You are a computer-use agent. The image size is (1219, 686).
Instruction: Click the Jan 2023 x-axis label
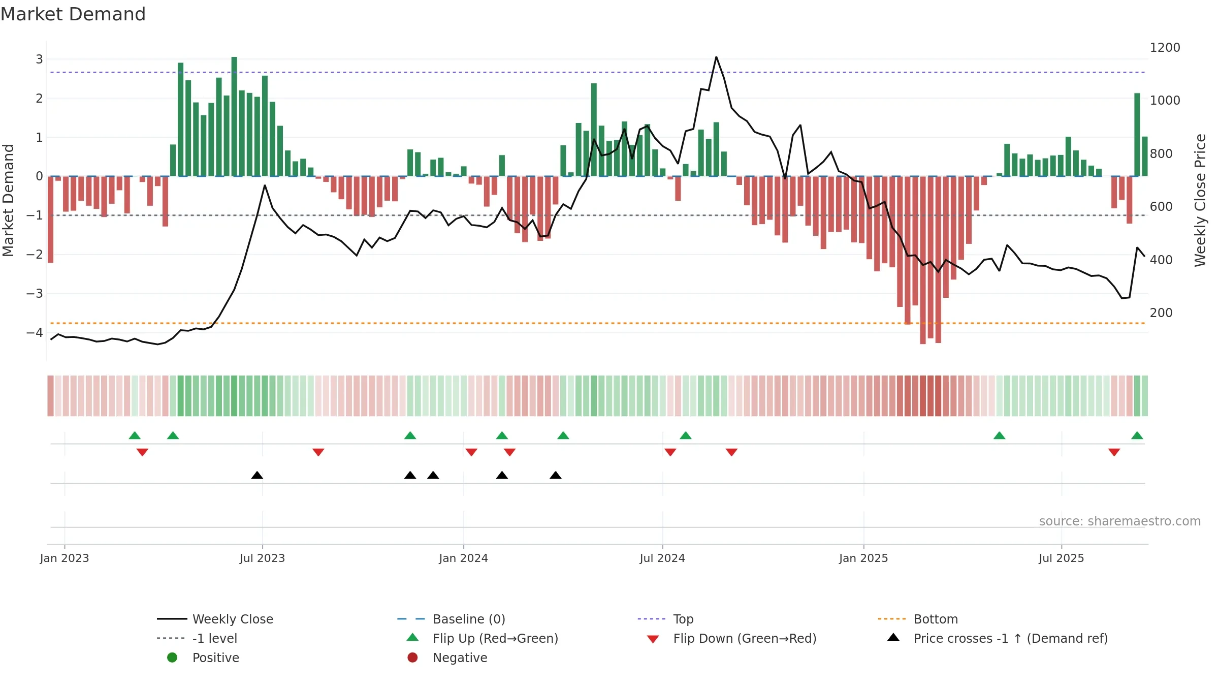point(65,558)
